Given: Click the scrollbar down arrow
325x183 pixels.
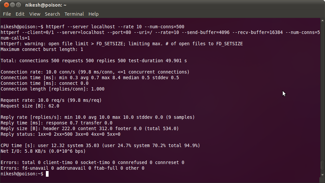Looking at the screenshot, I should (x=322, y=175).
